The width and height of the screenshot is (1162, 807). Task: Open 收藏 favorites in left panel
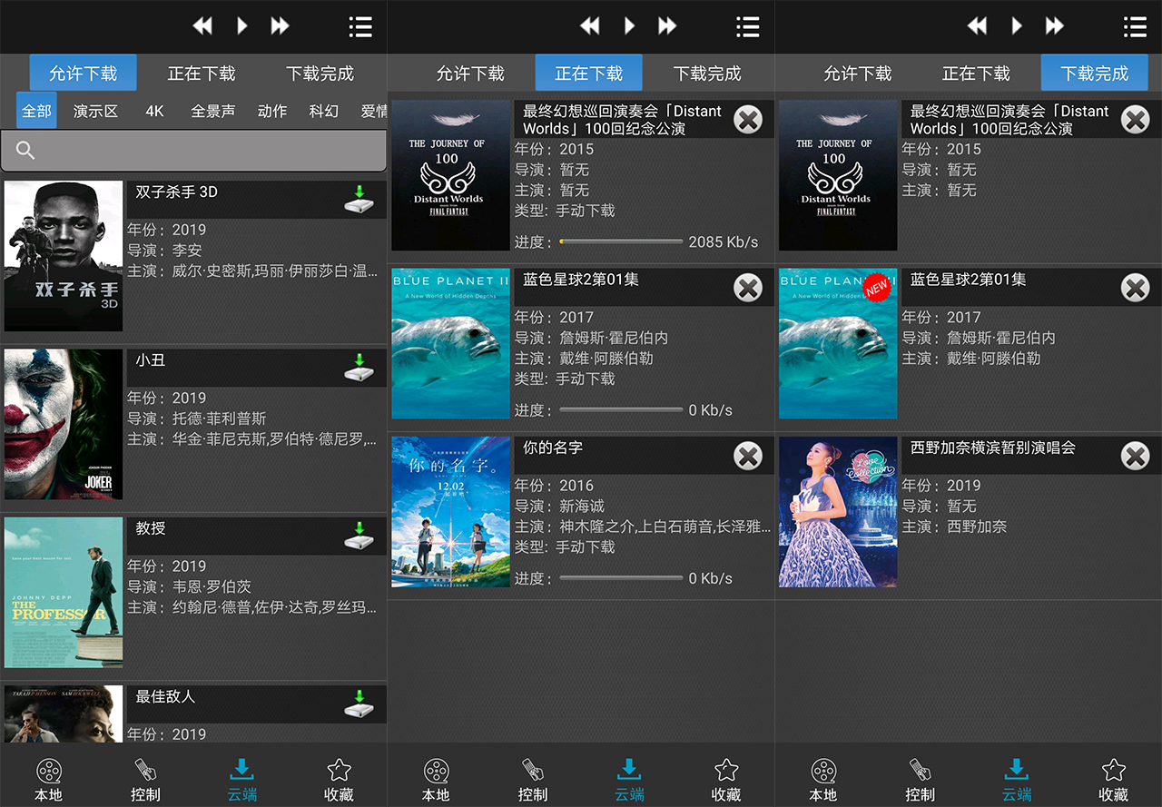[339, 781]
